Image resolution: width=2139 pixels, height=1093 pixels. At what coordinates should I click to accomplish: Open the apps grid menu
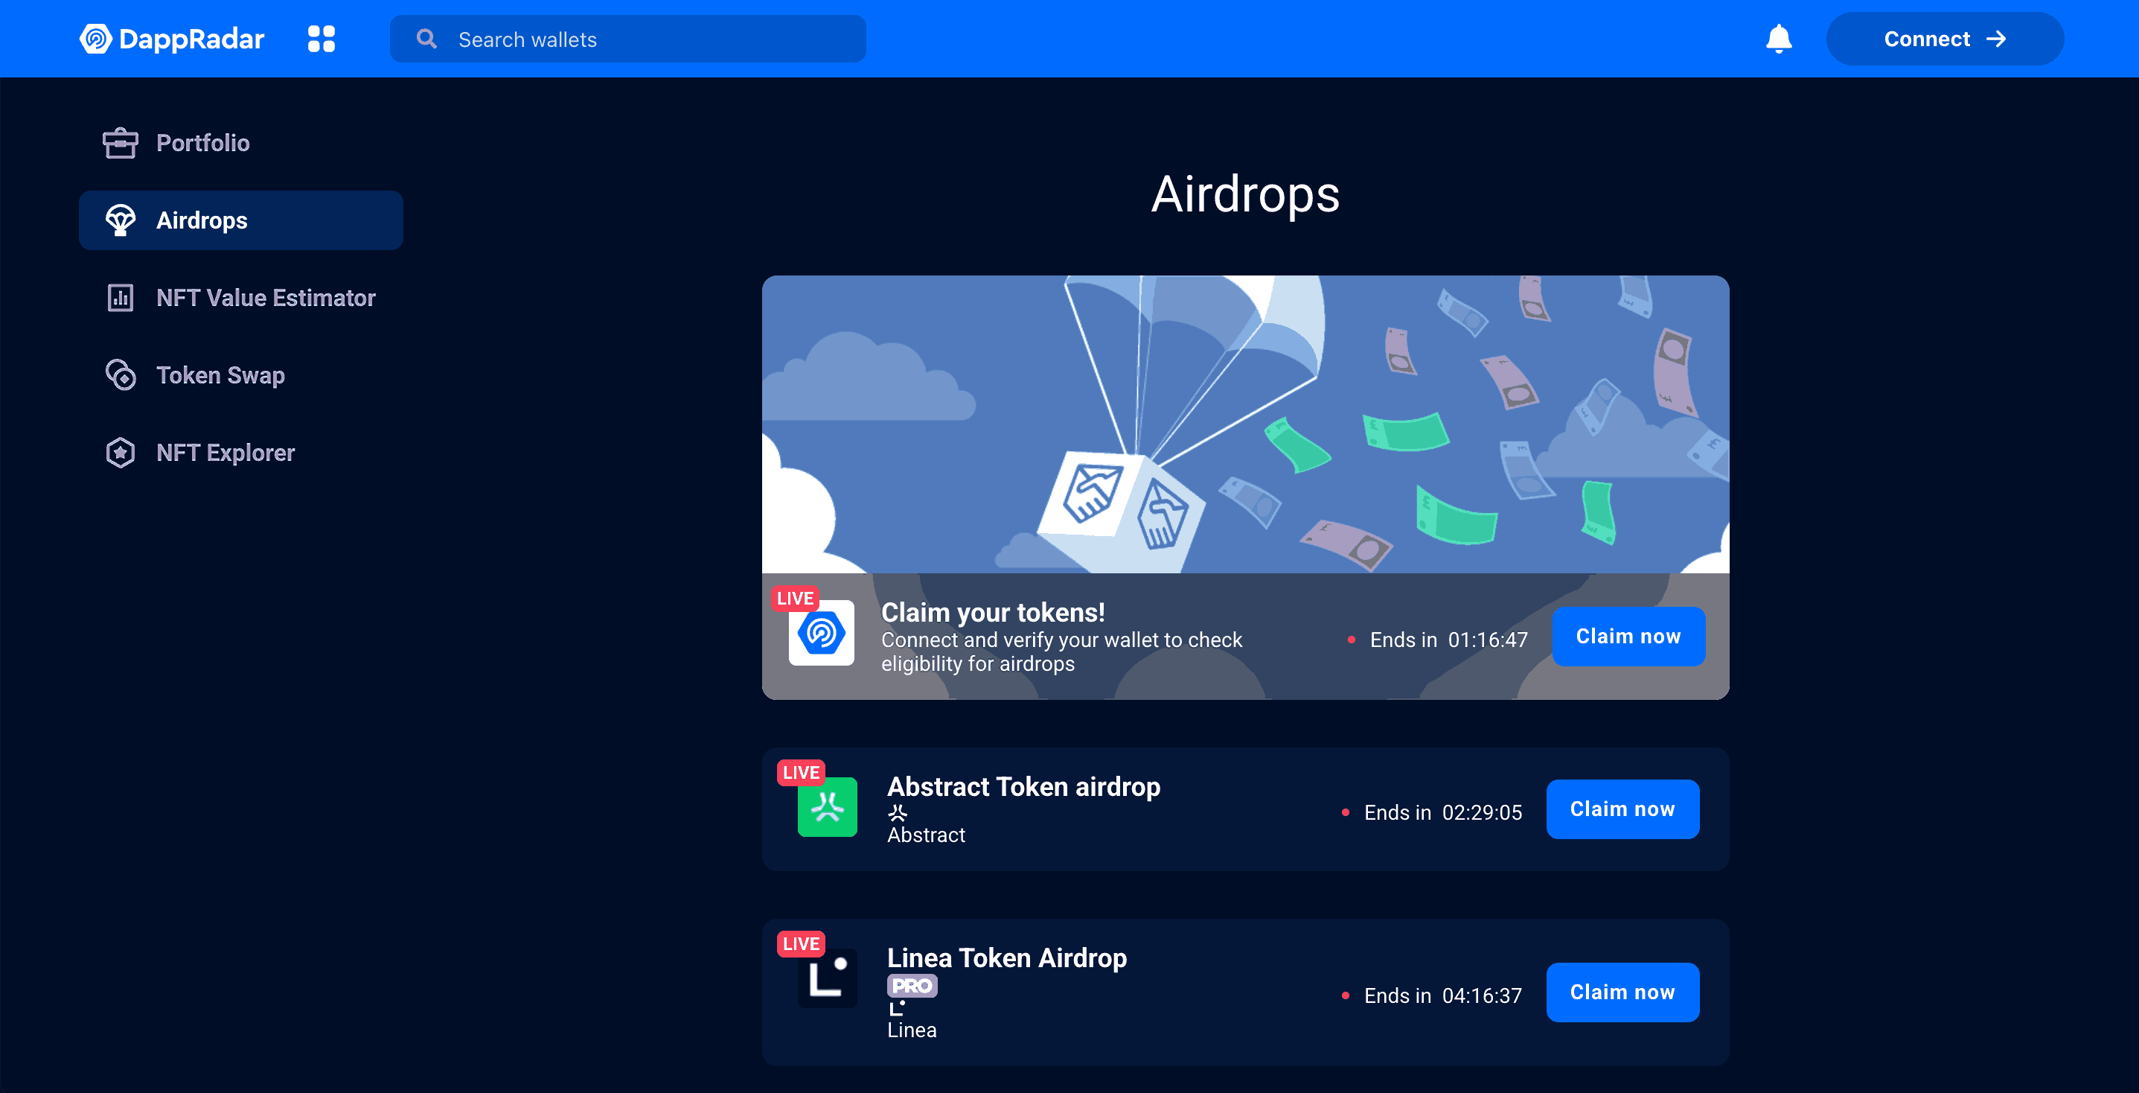(x=322, y=38)
